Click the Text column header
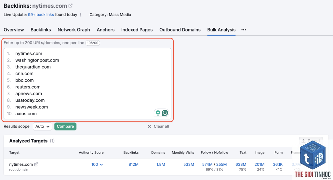The width and height of the screenshot is (333, 180). [x=243, y=152]
